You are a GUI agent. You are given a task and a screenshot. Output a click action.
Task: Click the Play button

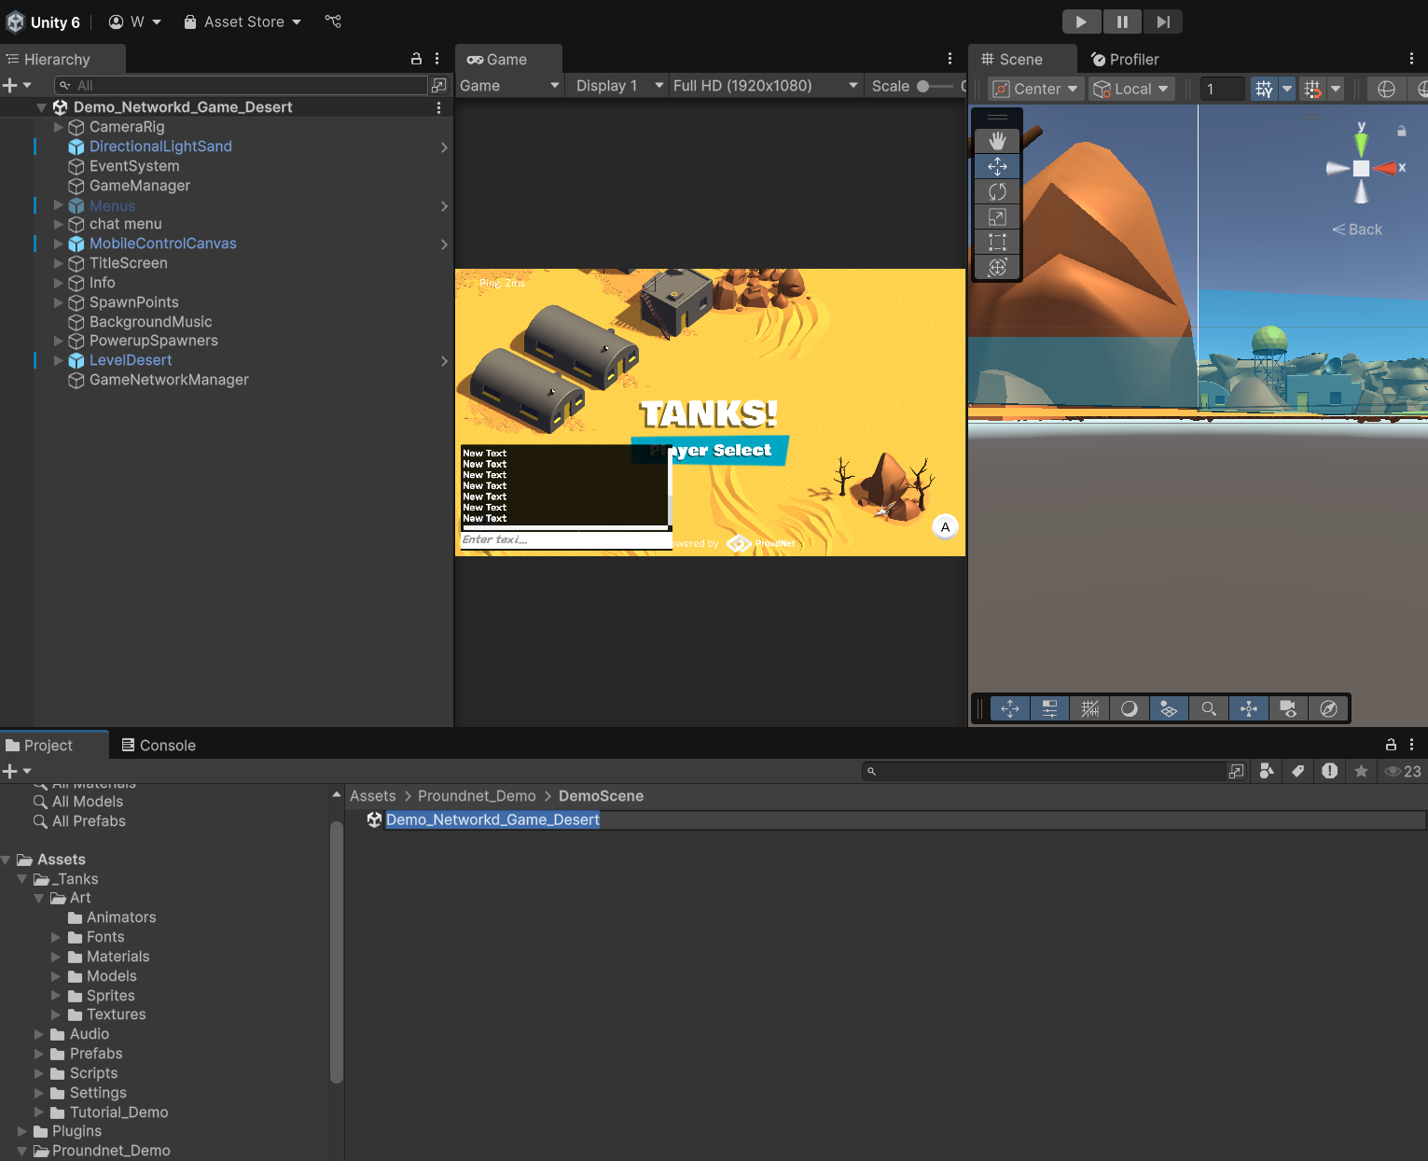[1082, 21]
